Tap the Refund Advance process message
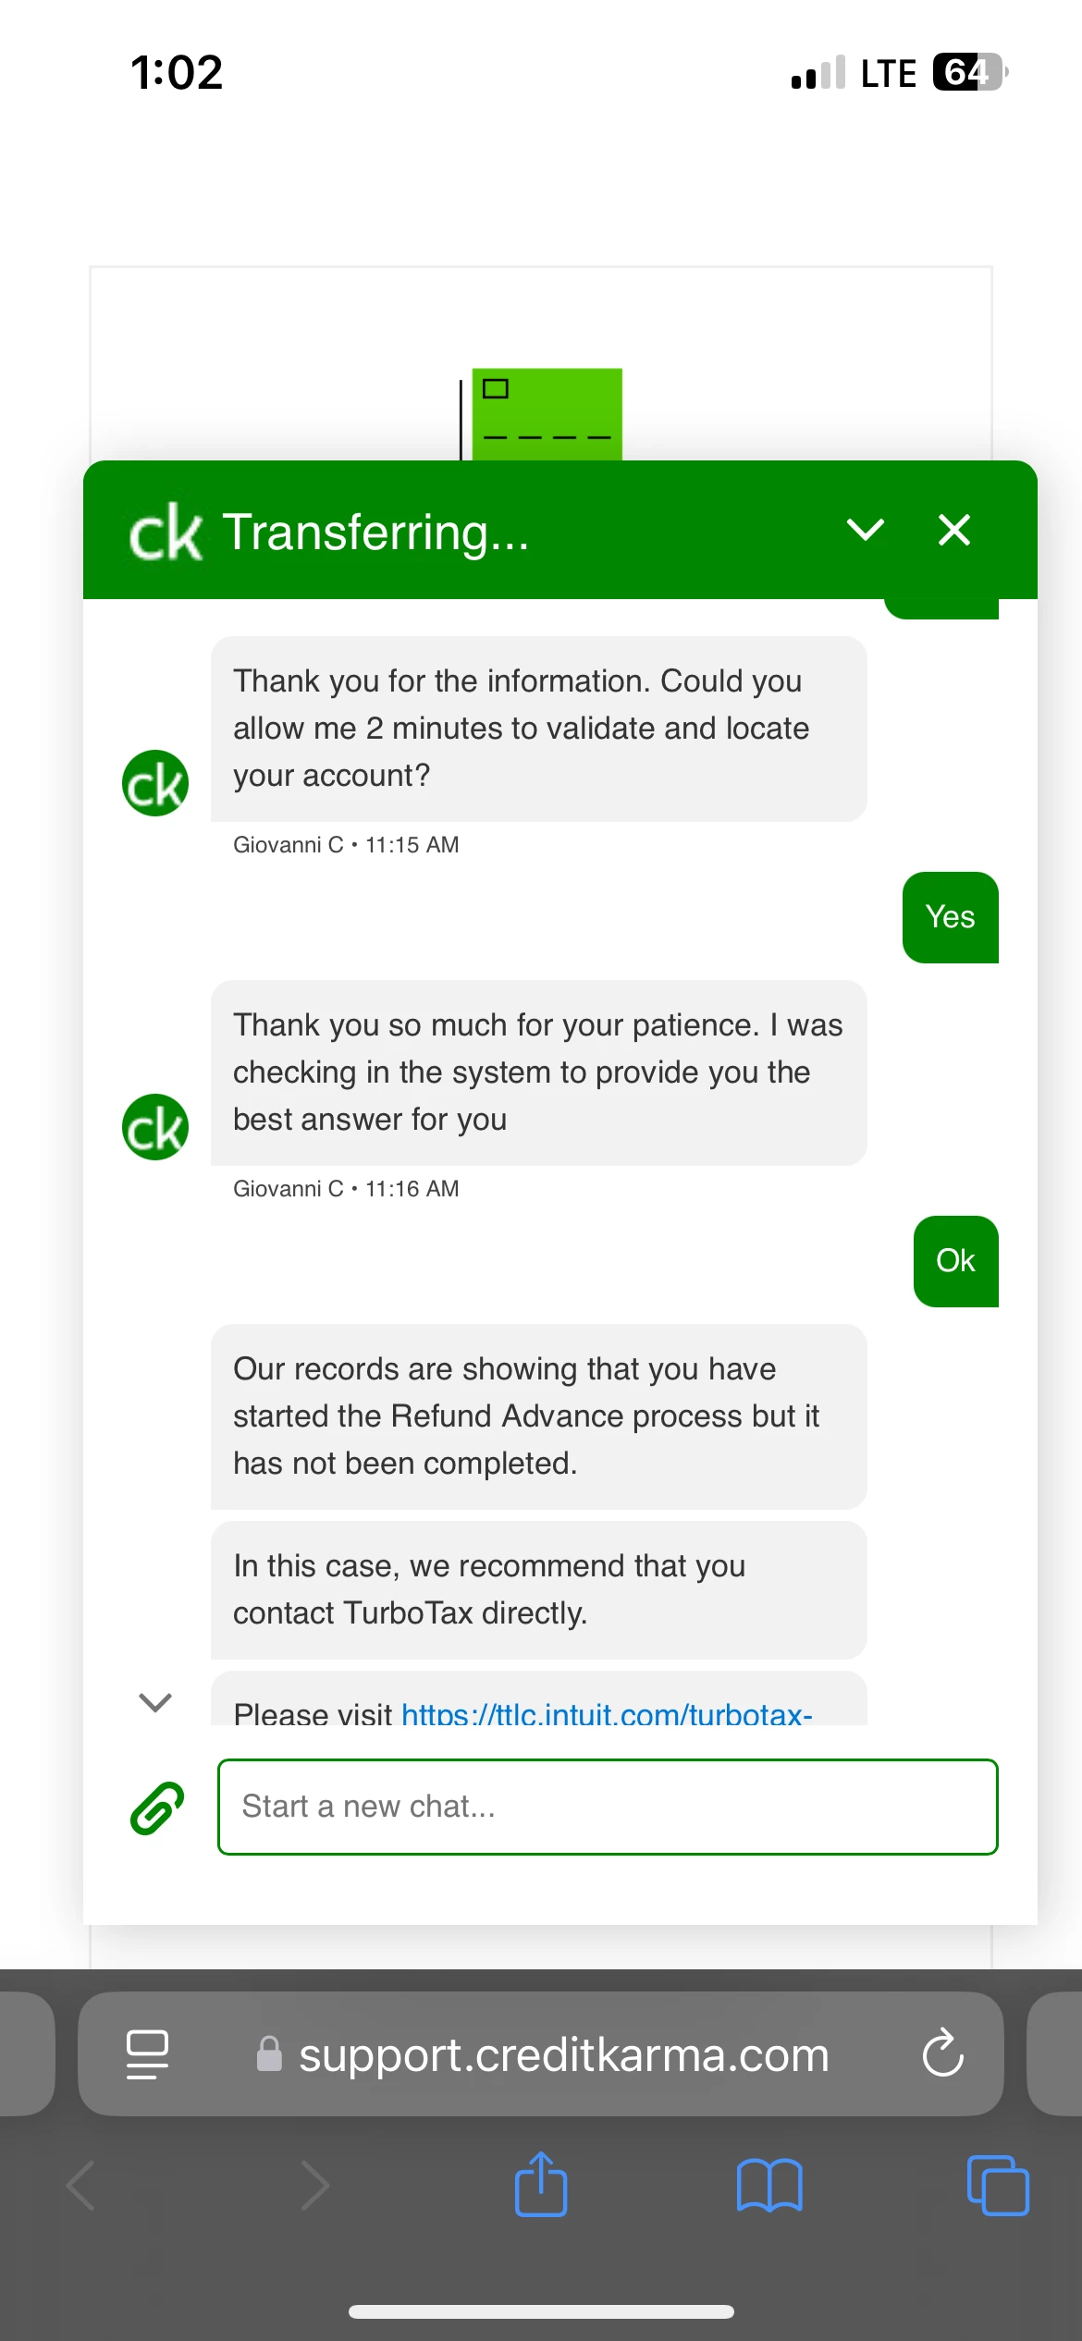This screenshot has height=2341, width=1082. (x=539, y=1416)
